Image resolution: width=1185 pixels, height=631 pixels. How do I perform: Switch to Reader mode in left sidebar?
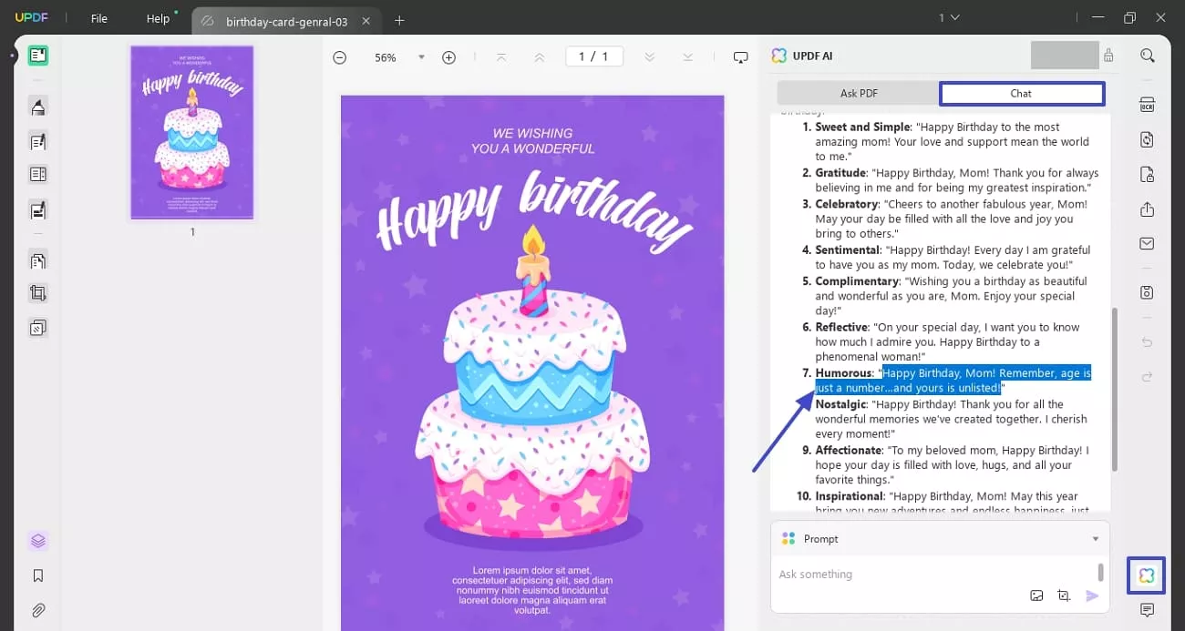(37, 56)
